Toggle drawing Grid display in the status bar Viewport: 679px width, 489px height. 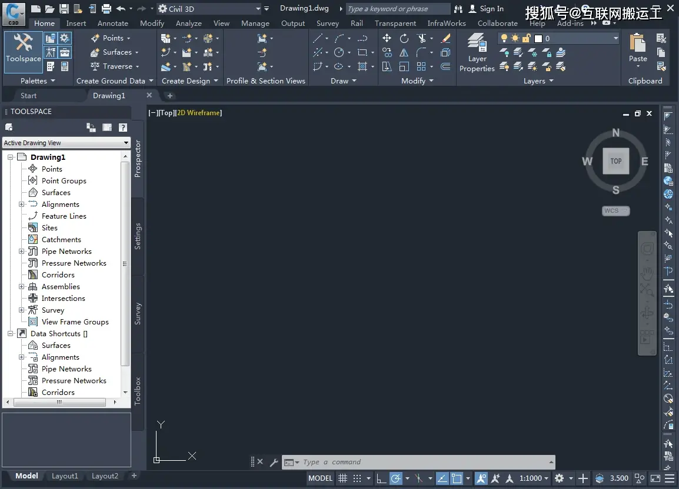tap(342, 478)
